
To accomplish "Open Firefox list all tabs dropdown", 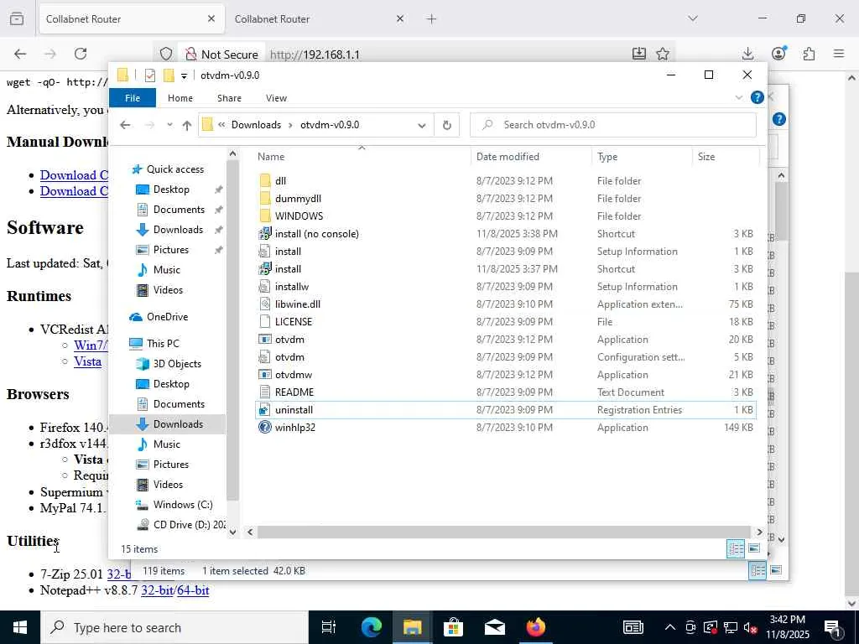I will pyautogui.click(x=693, y=18).
